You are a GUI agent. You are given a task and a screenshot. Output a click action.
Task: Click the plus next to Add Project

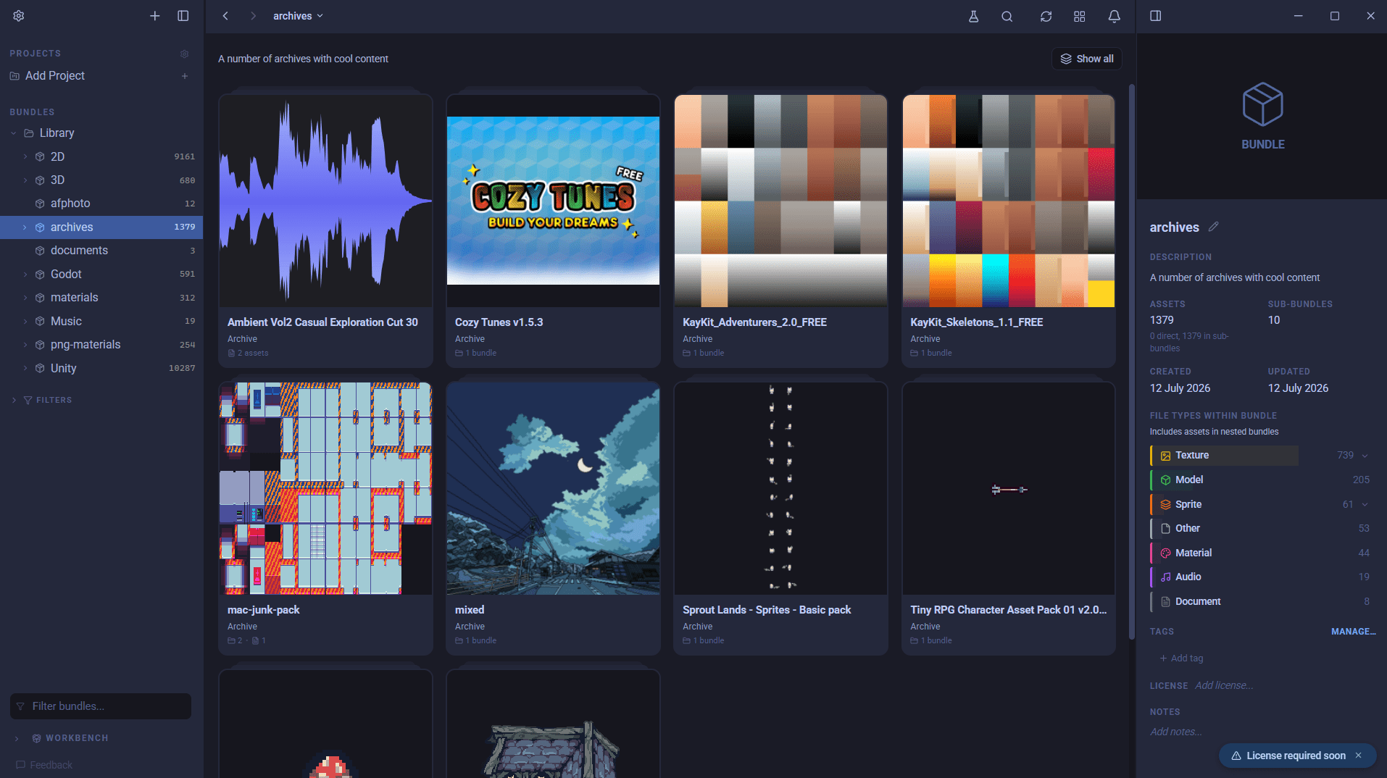point(185,75)
